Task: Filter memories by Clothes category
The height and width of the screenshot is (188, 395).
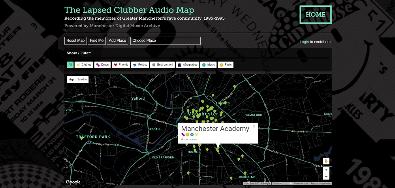Action: point(84,65)
